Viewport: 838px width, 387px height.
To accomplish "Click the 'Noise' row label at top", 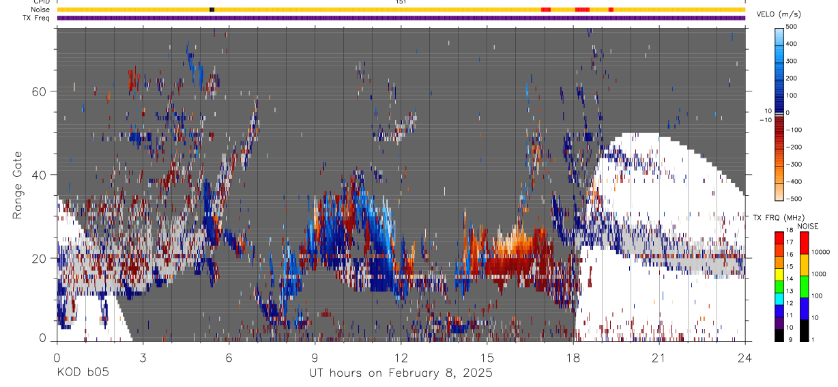I will (x=42, y=10).
